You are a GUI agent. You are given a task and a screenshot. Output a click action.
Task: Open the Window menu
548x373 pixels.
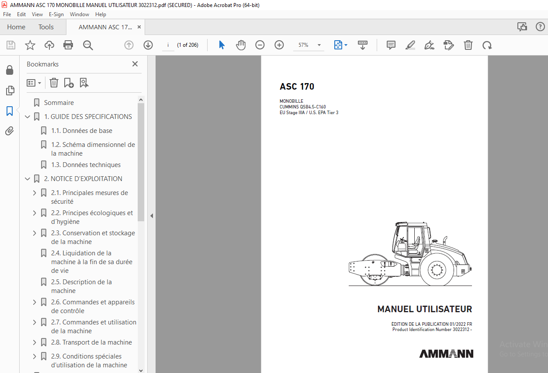point(80,14)
